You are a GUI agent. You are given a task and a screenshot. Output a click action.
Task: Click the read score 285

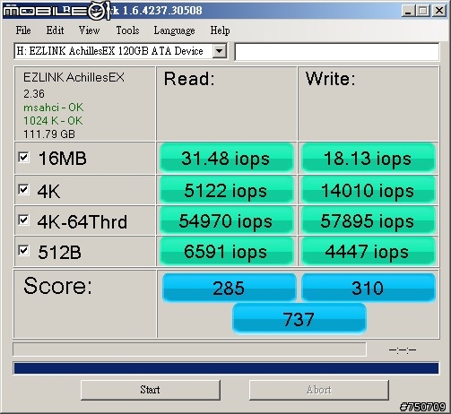coord(229,288)
